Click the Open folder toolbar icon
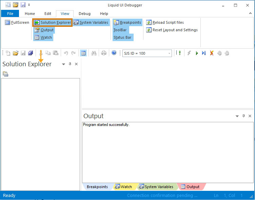Screen dimensions: 255x200 tap(16, 53)
